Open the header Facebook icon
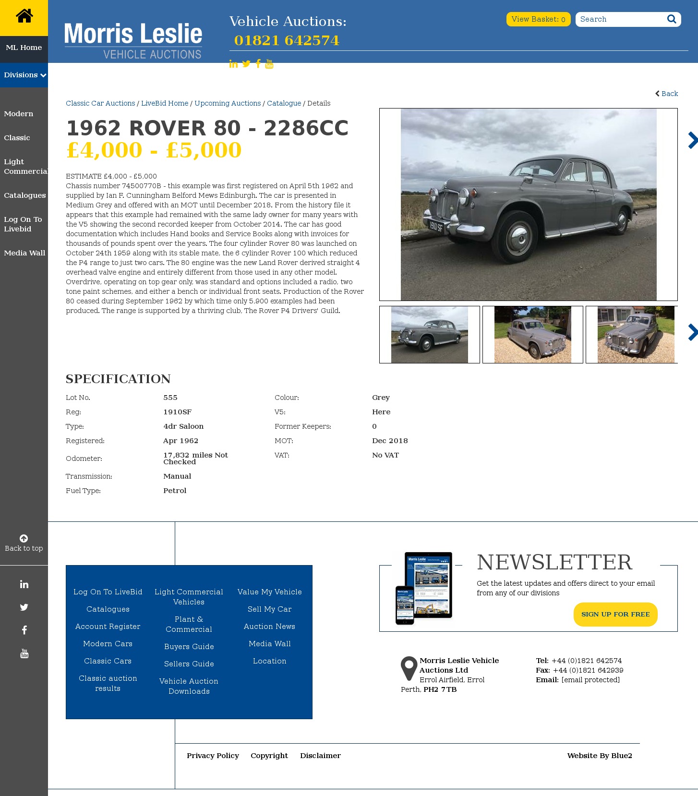Viewport: 698px width, 796px height. coord(258,64)
